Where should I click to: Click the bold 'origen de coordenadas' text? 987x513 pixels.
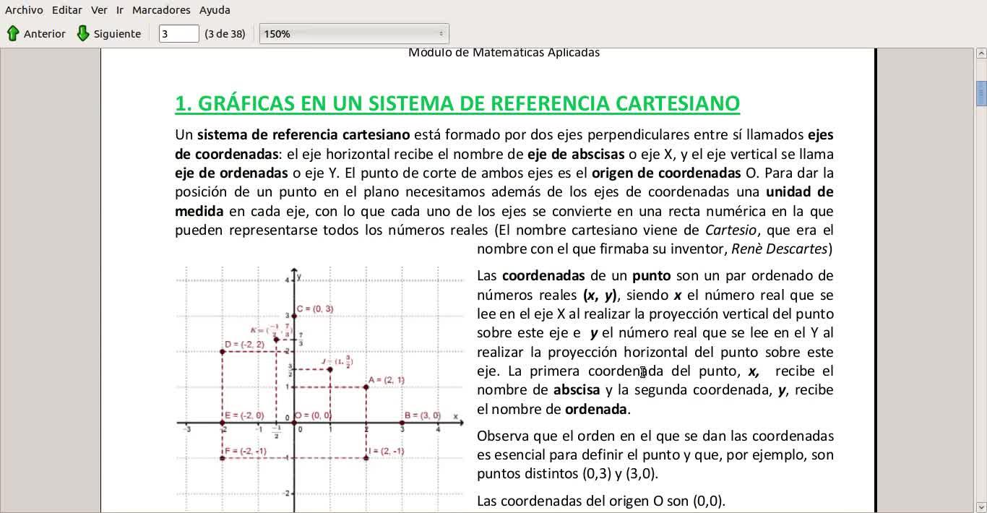click(666, 173)
